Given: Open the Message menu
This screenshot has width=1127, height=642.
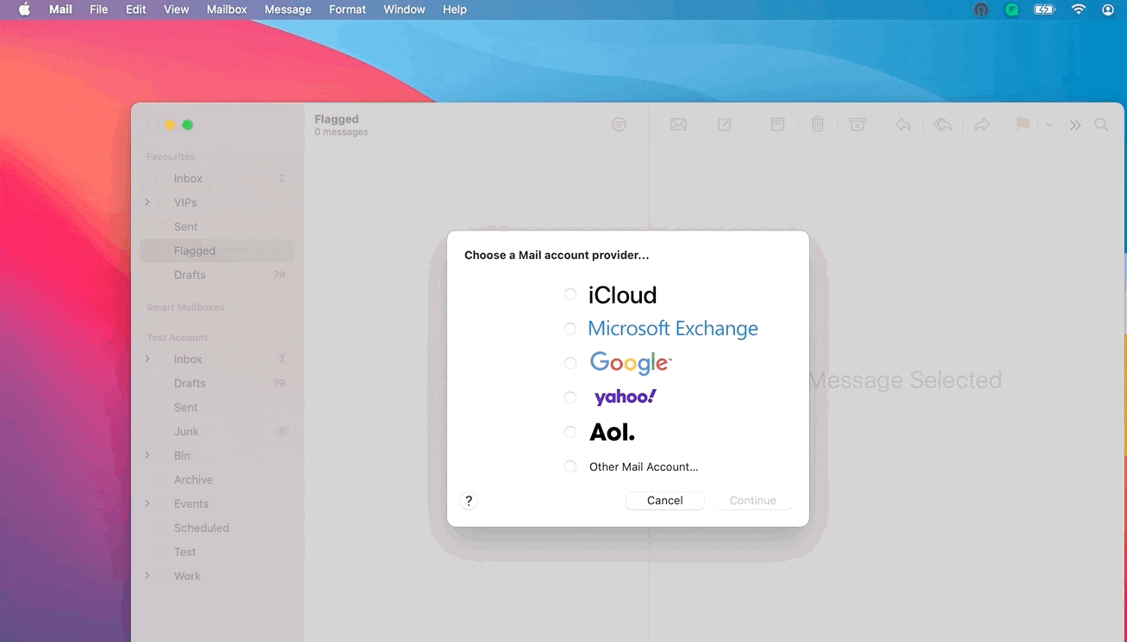Looking at the screenshot, I should (x=288, y=9).
